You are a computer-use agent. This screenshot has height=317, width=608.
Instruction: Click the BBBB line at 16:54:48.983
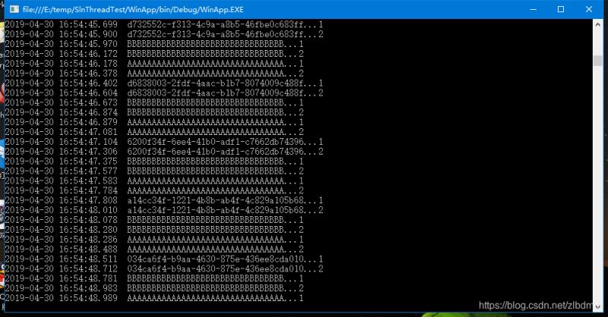[x=154, y=288]
